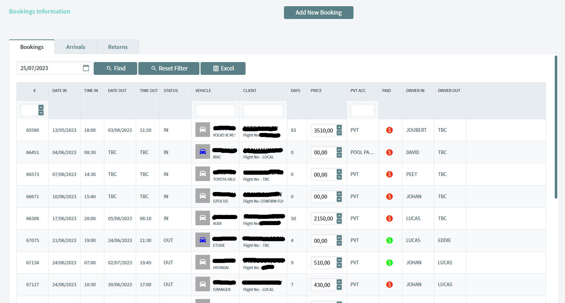Click blue car icon for ETUDE vehicle
565x303 pixels.
pos(202,240)
